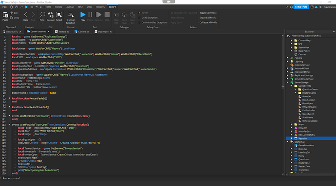This screenshot has width=336, height=186.
Task: Click the quick-access Play icon in title bar
Action: (27, 7)
